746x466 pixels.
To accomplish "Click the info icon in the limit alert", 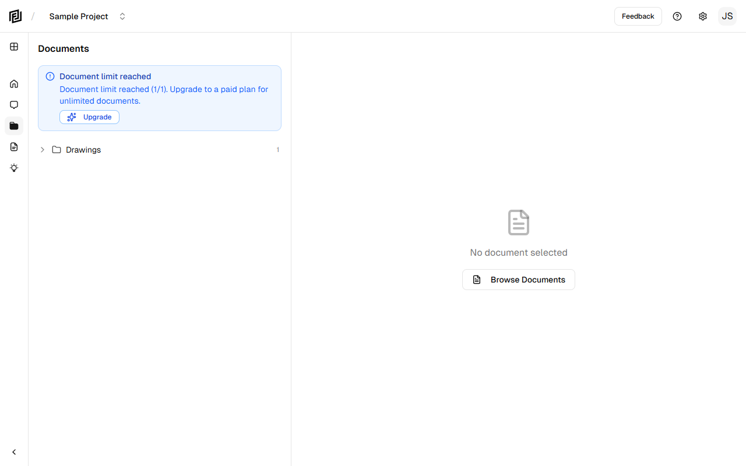I will [50, 76].
